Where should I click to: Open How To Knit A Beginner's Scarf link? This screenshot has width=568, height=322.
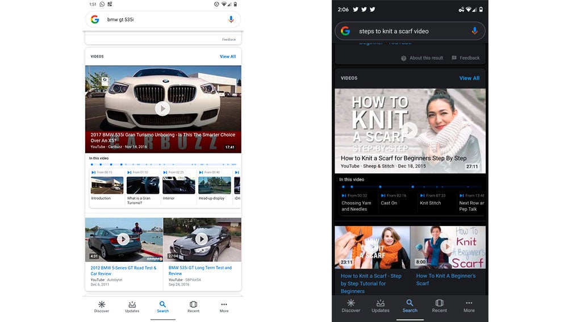tap(446, 279)
